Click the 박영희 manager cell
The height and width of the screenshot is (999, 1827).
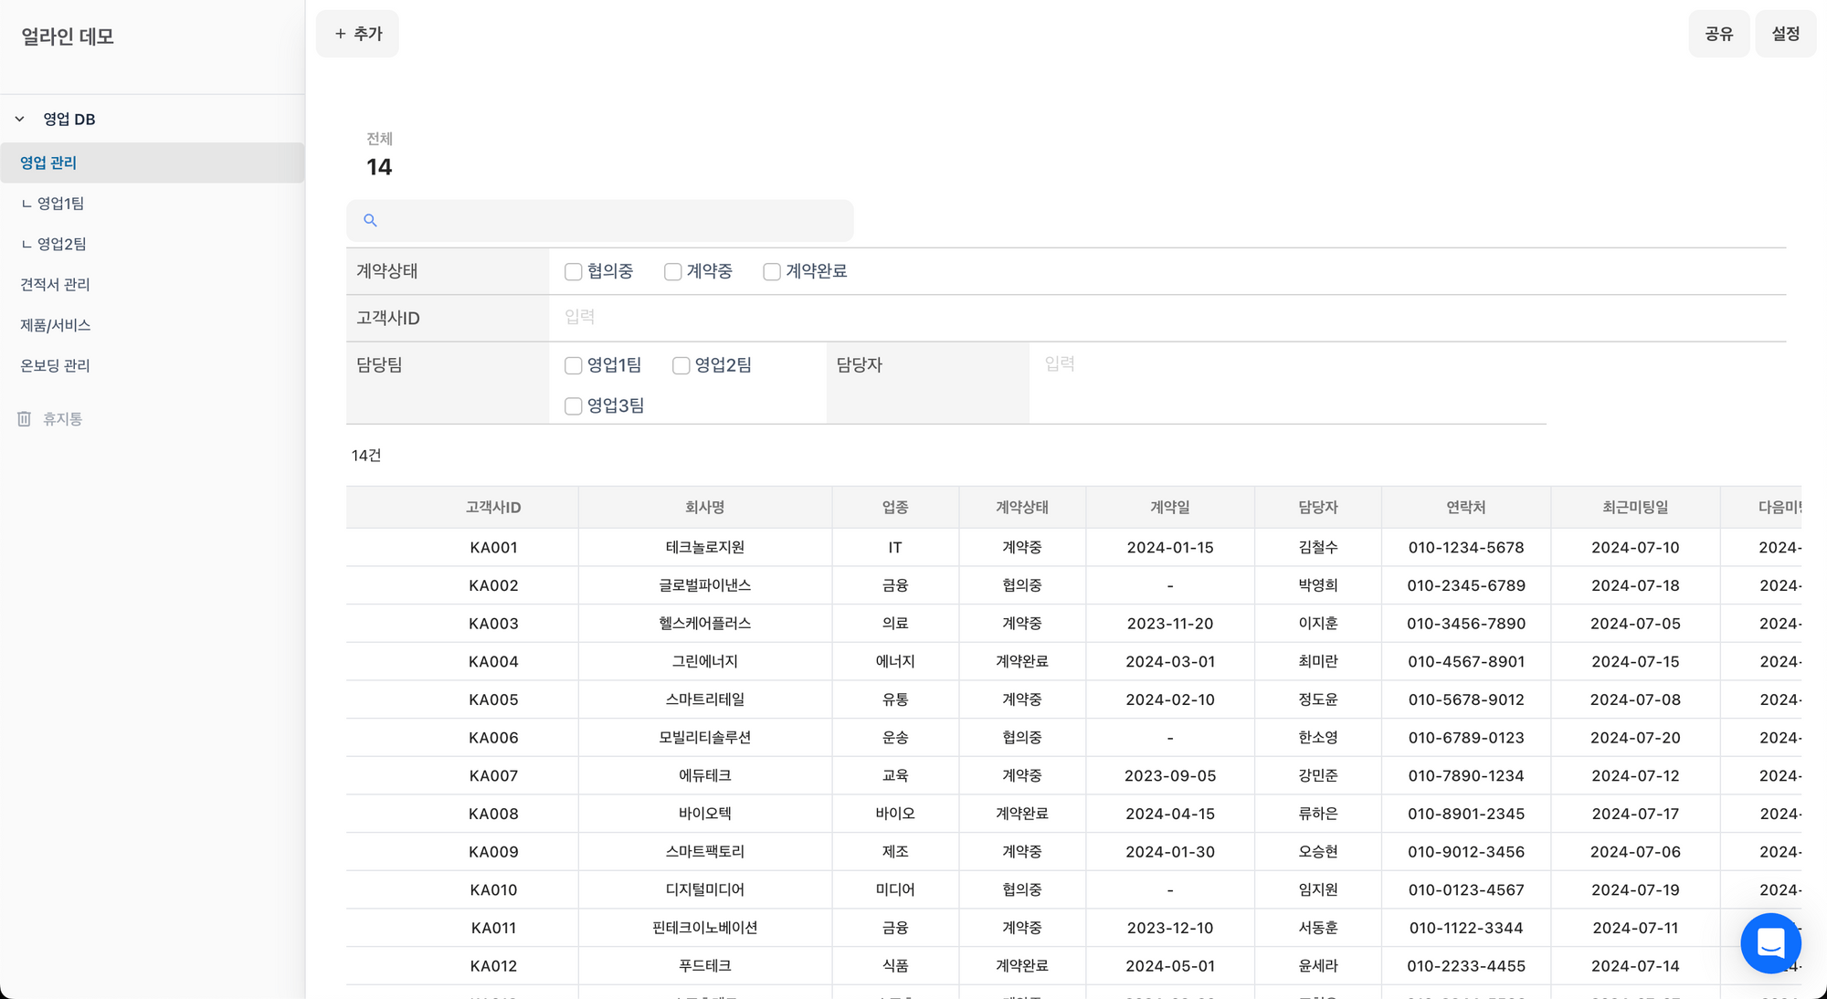pos(1317,585)
